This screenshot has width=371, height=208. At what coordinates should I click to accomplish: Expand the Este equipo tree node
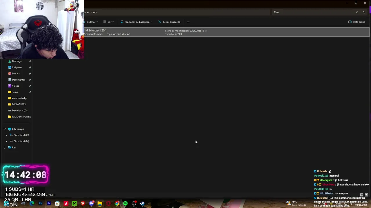pyautogui.click(x=5, y=129)
